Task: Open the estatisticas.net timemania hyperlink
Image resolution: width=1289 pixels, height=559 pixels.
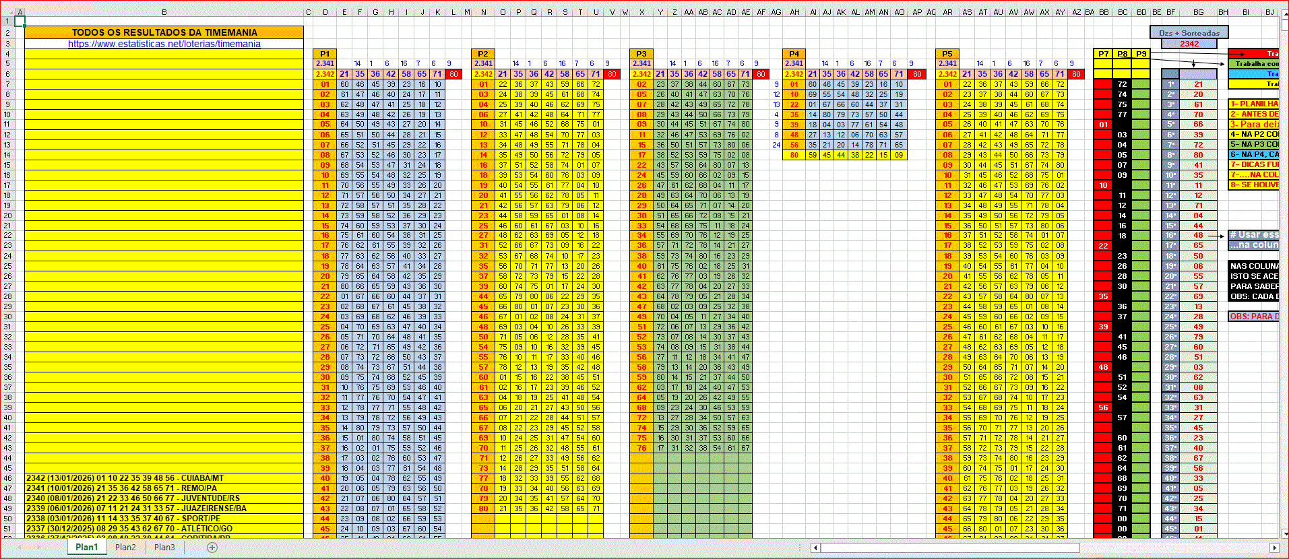Action: click(x=164, y=44)
